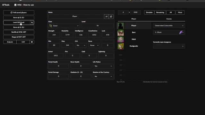Image resolution: width=205 pixels, height=115 pixels.
Task: Load saved player Borro @ S3 .EU
Action: tap(19, 18)
